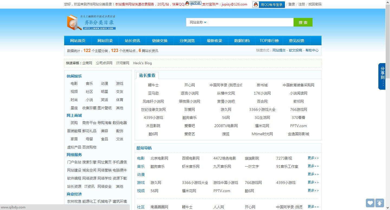The height and width of the screenshot is (210, 390).
Task: Open the 帮助中心 help center link
Action: tap(312, 50)
